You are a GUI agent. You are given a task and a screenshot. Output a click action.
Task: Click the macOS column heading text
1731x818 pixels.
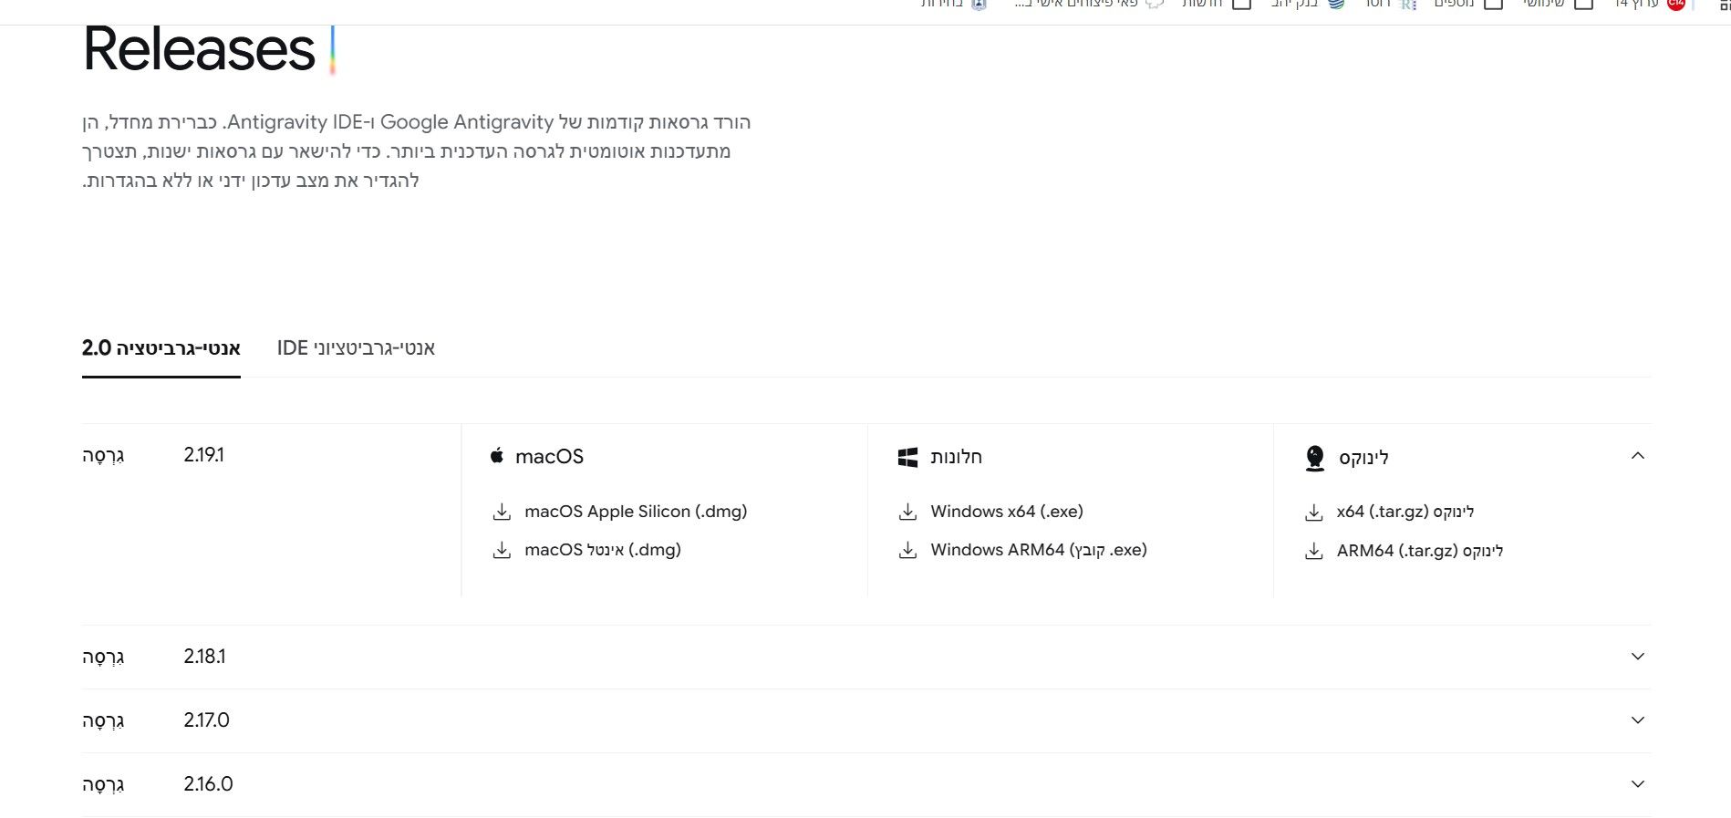click(x=549, y=456)
